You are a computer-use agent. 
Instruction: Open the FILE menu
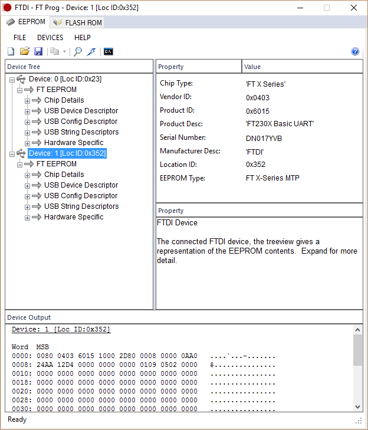(x=19, y=38)
